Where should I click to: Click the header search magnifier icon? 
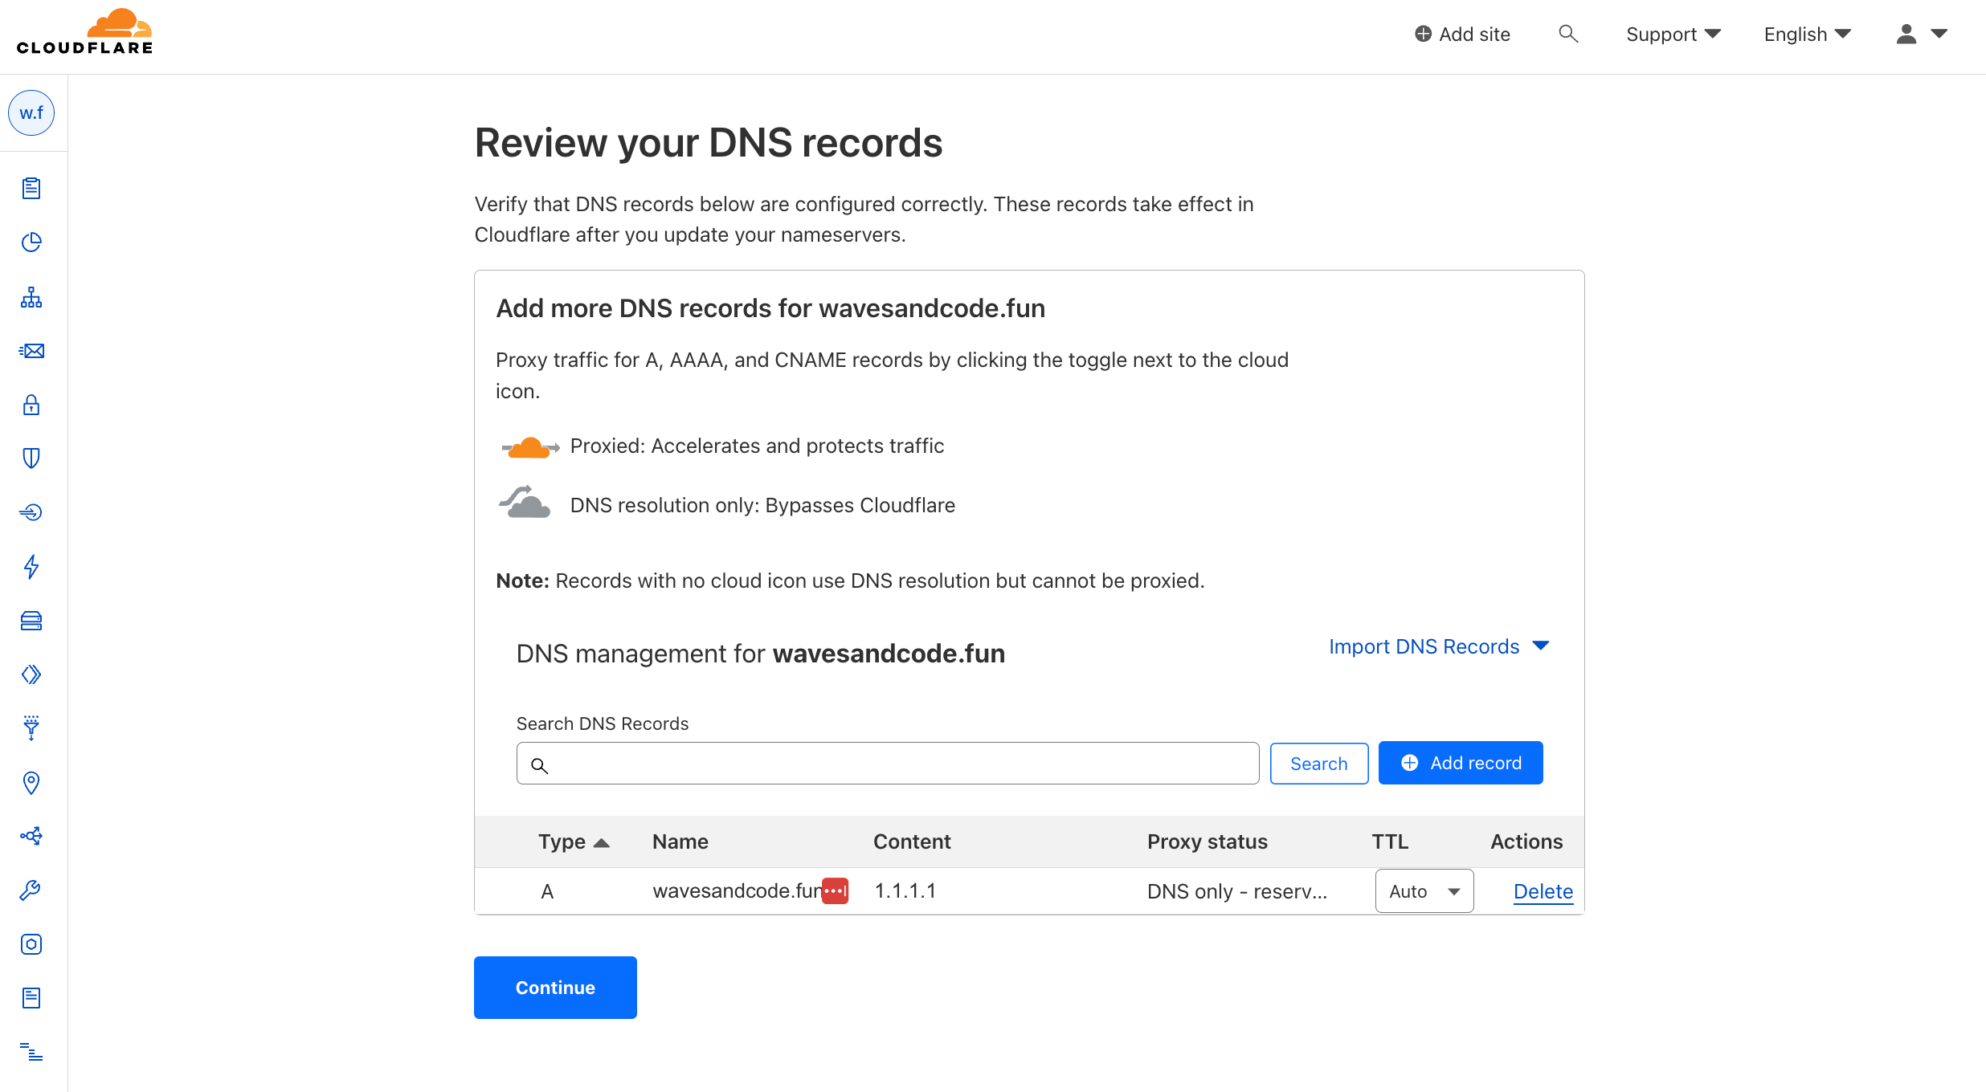(1568, 34)
